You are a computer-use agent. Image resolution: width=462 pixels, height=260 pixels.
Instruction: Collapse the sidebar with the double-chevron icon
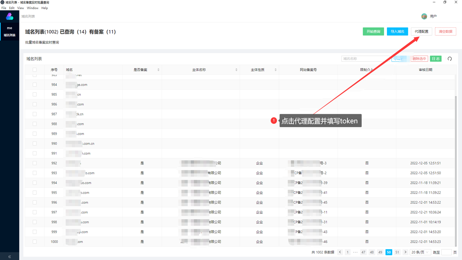coord(9,256)
